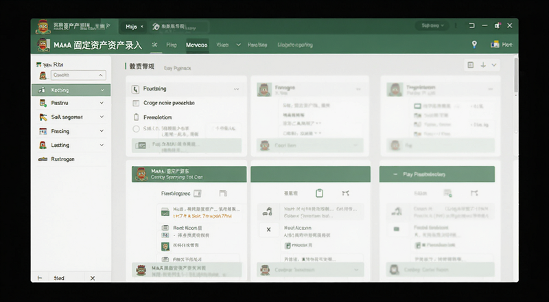
Task: Open the ellipsis menu on the third top card
Action: [x=490, y=89]
